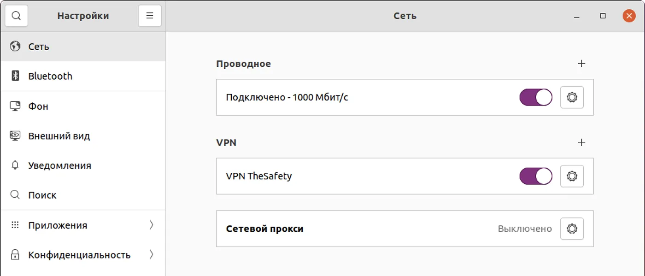Turn off the VPN TheSafety switch

click(535, 176)
